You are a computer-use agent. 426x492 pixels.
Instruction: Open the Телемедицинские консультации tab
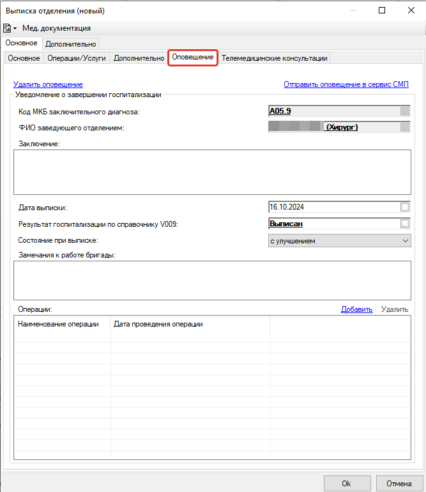[x=274, y=58]
